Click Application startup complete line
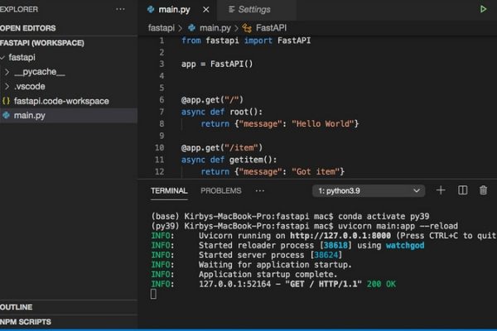 pyautogui.click(x=268, y=274)
